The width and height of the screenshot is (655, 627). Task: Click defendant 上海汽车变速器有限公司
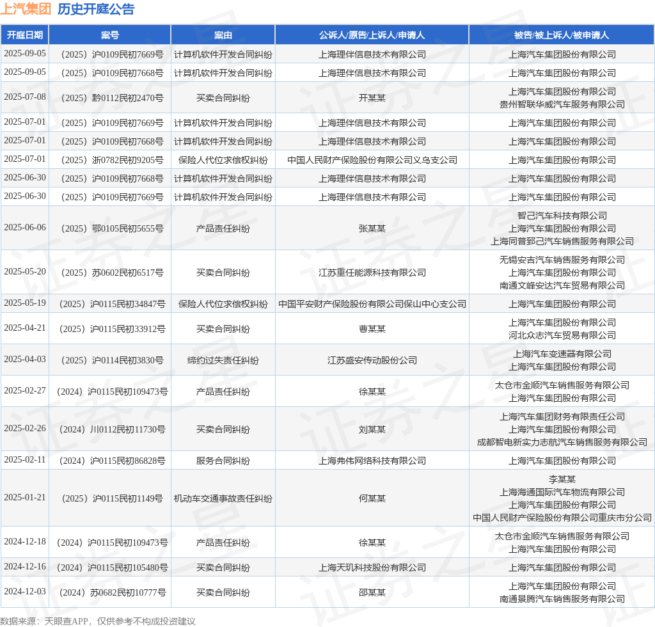(x=562, y=354)
